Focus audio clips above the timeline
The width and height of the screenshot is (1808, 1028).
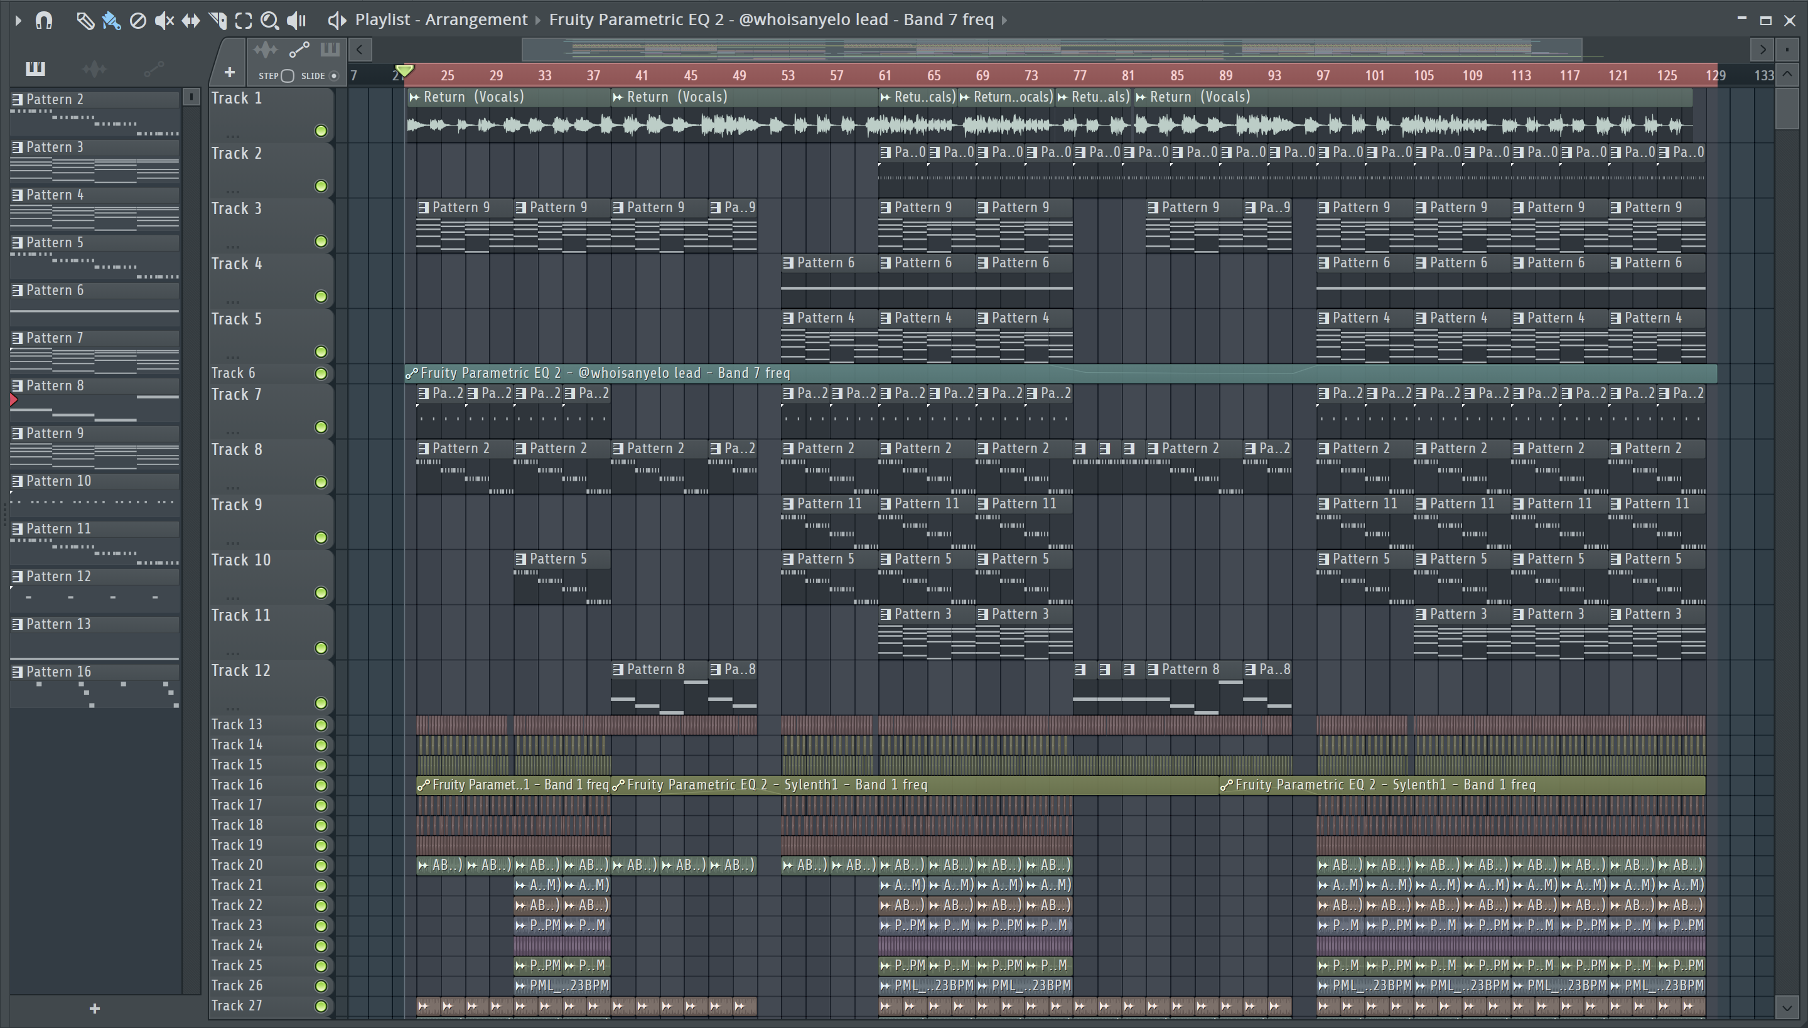click(266, 50)
